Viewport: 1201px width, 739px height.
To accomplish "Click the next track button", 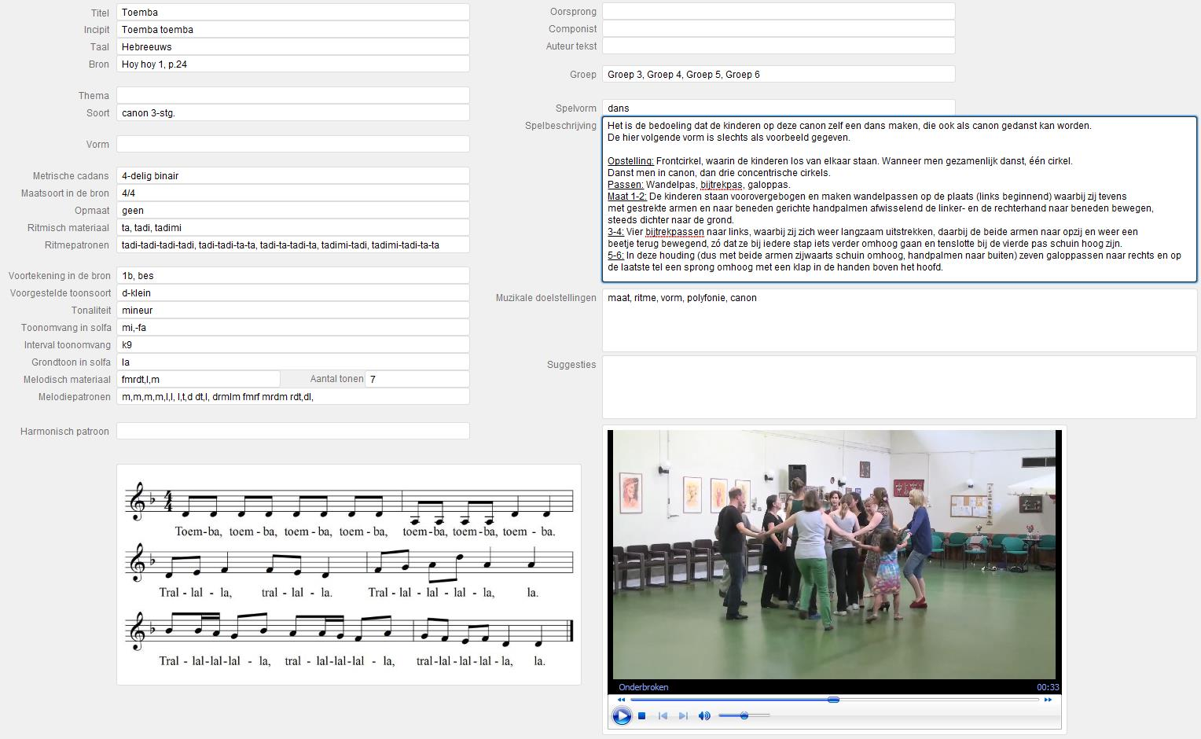I will click(x=683, y=715).
